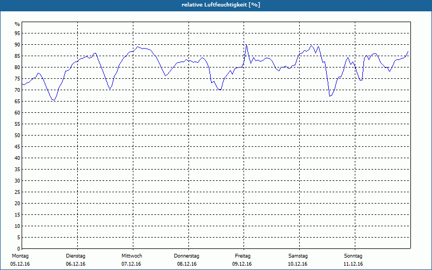Click the y-axis value 75
The width and height of the screenshot is (432, 270).
pyautogui.click(x=17, y=78)
